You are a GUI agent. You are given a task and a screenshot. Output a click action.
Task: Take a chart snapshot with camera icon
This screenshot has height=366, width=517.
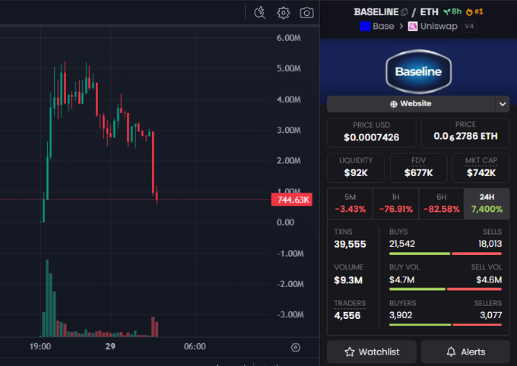click(306, 13)
